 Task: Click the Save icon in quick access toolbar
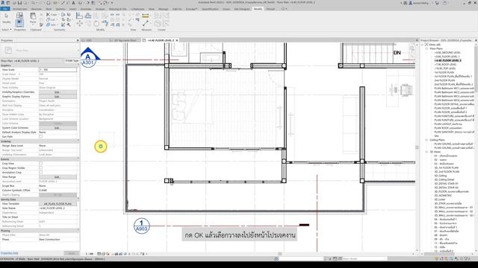(19, 3)
